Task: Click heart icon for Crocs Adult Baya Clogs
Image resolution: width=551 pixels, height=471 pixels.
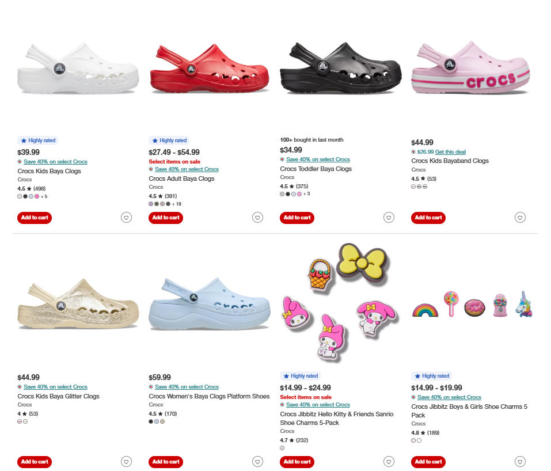Action: [x=257, y=218]
